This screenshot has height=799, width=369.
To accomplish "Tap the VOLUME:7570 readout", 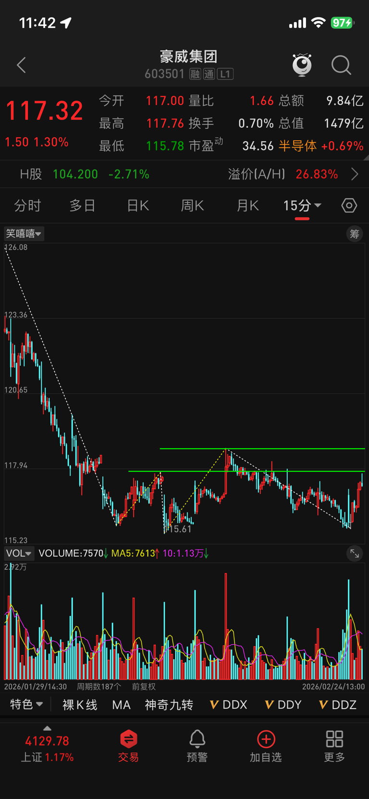I will tap(73, 553).
